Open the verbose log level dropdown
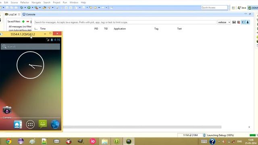This screenshot has height=145, width=258. pos(224,22)
